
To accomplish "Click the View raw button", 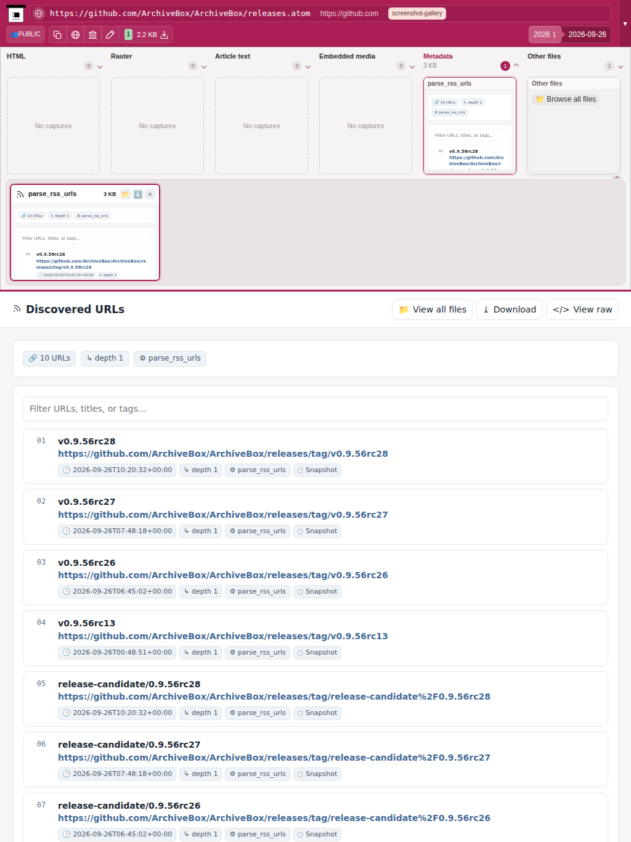I will coord(582,309).
